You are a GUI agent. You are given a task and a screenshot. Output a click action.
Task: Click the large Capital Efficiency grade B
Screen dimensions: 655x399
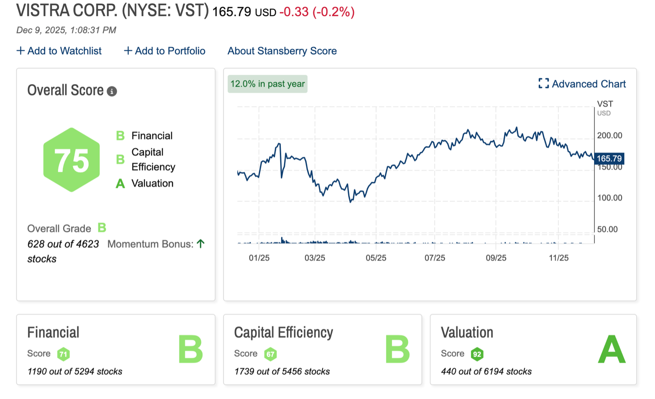pos(397,350)
